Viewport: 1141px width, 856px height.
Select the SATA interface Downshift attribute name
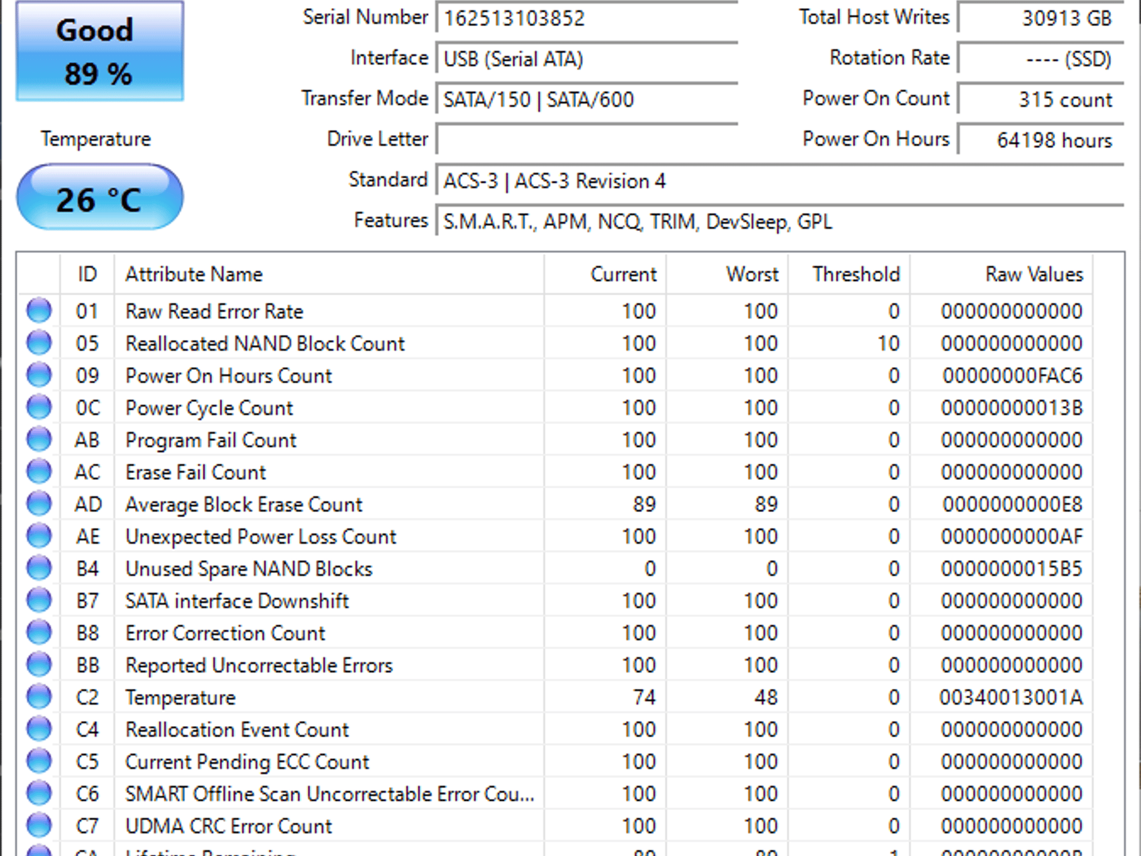tap(237, 601)
